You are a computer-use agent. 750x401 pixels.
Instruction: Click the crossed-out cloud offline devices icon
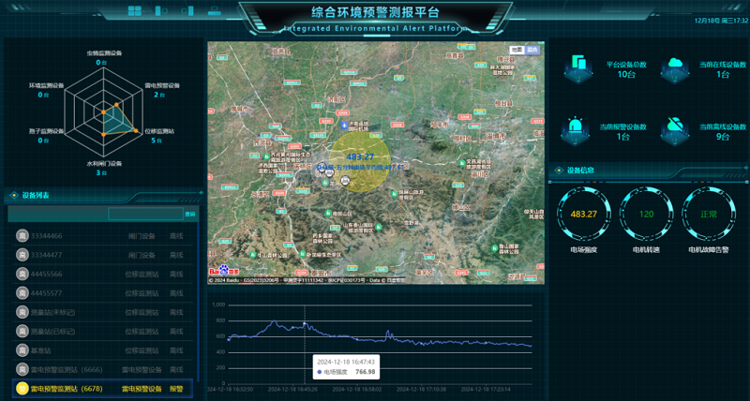click(673, 128)
